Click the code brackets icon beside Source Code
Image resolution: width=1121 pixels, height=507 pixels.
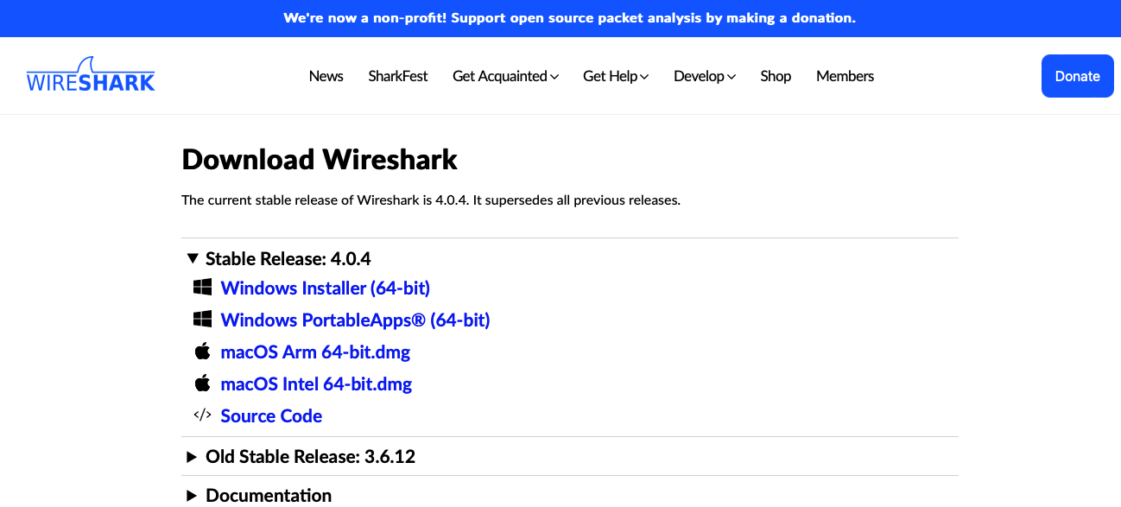click(202, 415)
